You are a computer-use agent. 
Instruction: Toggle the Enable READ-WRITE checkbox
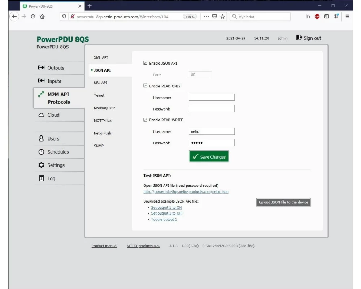[145, 120]
